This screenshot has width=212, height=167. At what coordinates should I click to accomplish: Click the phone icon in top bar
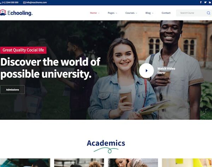pyautogui.click(x=1, y=3)
